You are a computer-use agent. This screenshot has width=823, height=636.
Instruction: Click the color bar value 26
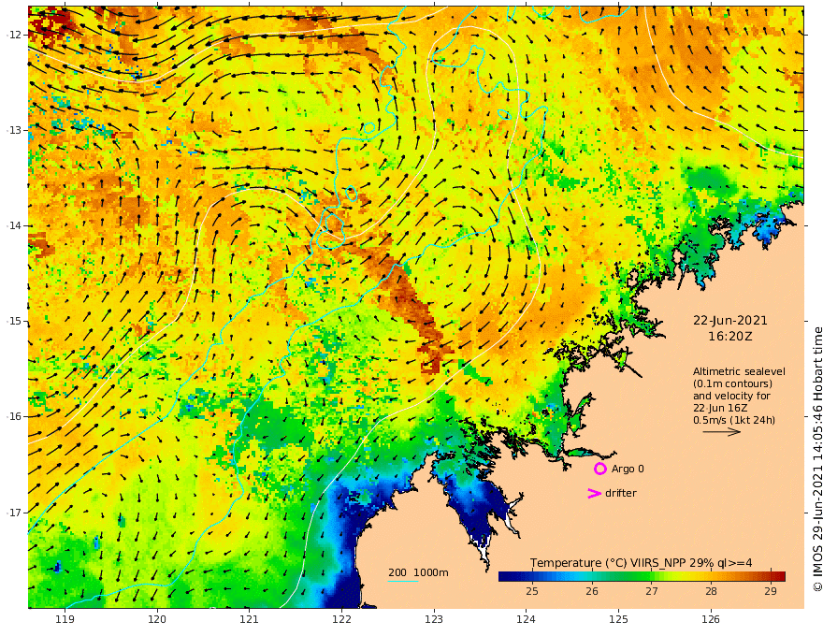[x=591, y=591]
